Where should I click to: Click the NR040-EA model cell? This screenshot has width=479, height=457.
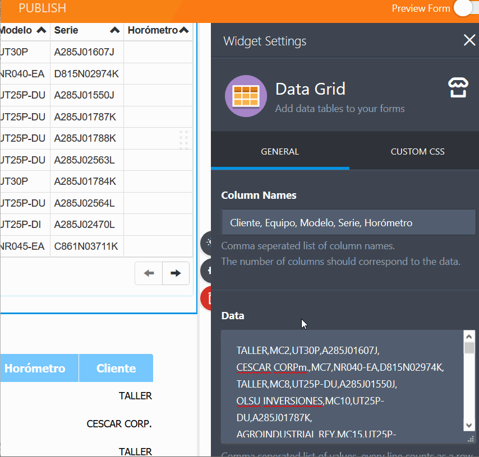click(25, 74)
